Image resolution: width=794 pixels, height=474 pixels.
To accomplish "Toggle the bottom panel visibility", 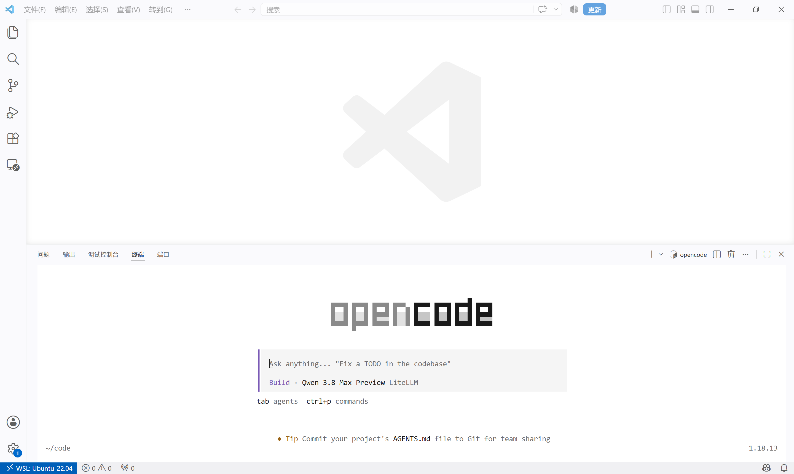I will [x=695, y=10].
